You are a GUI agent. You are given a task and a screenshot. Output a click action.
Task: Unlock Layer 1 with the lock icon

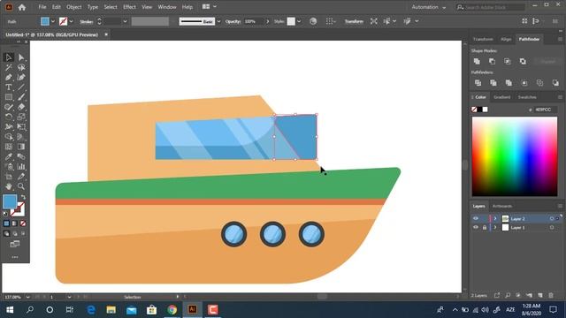(x=485, y=228)
